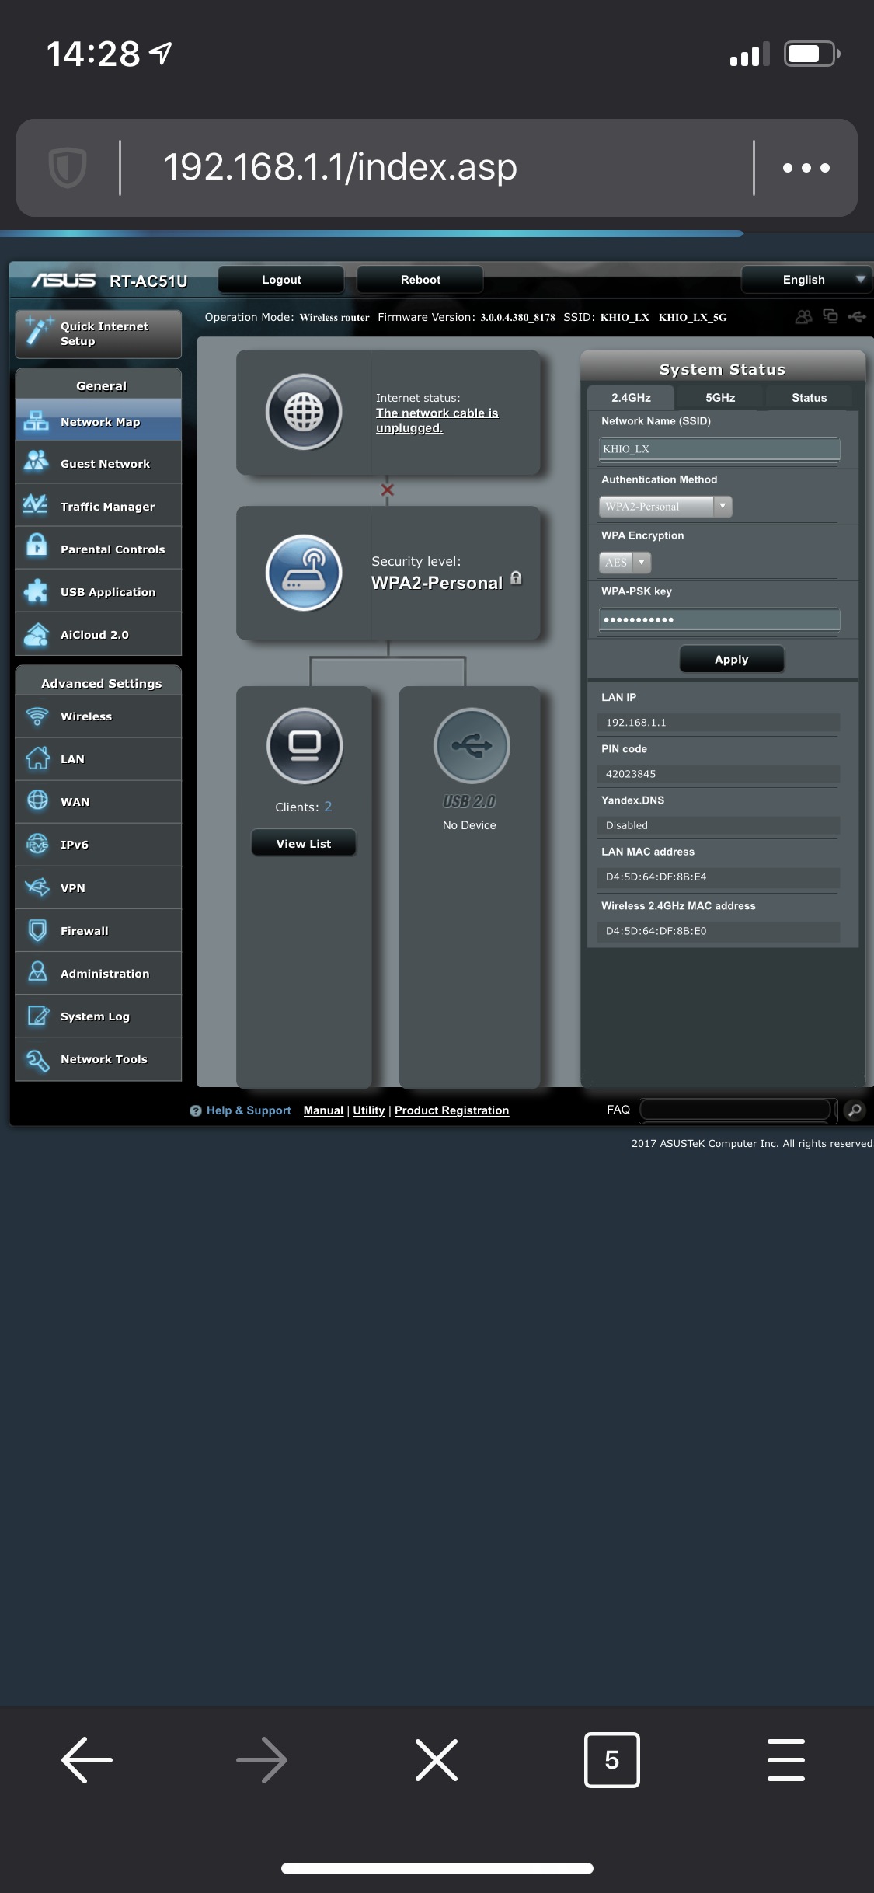The height and width of the screenshot is (1893, 874).
Task: Switch to 5GHz tab
Action: click(x=720, y=397)
